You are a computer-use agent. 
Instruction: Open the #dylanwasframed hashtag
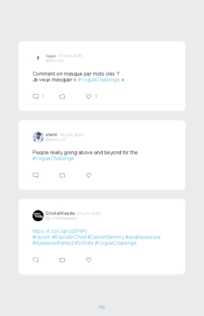pyautogui.click(x=53, y=243)
